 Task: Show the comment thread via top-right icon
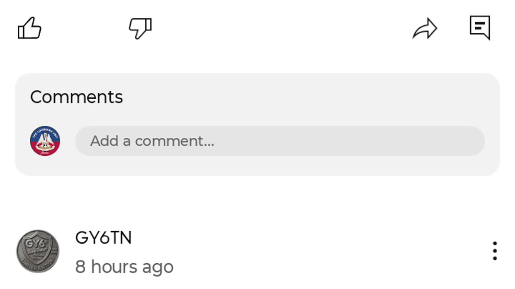click(x=480, y=28)
